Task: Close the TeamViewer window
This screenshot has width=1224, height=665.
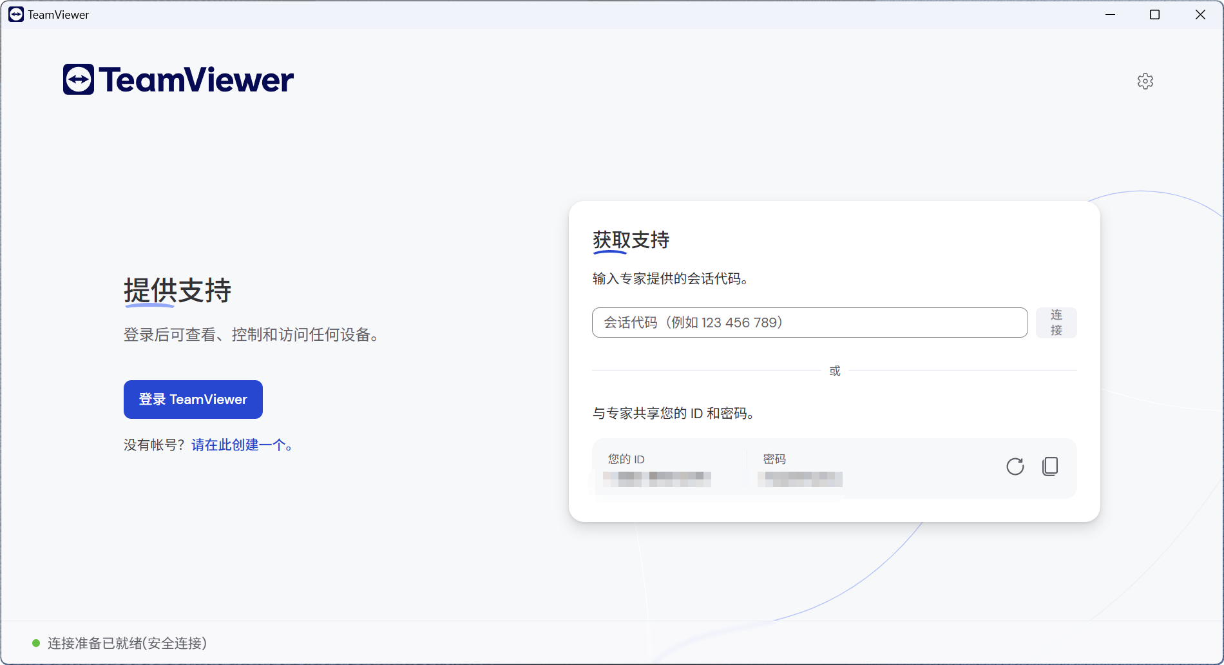Action: pos(1200,14)
